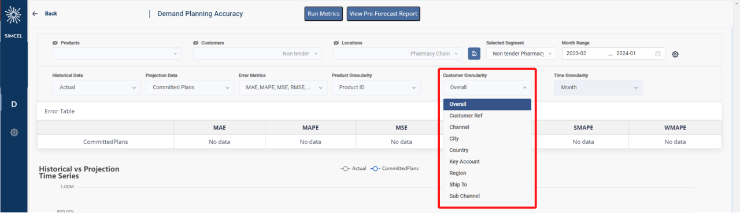740x213 pixels.
Task: Open the Time Granularity Month dropdown
Action: point(598,88)
